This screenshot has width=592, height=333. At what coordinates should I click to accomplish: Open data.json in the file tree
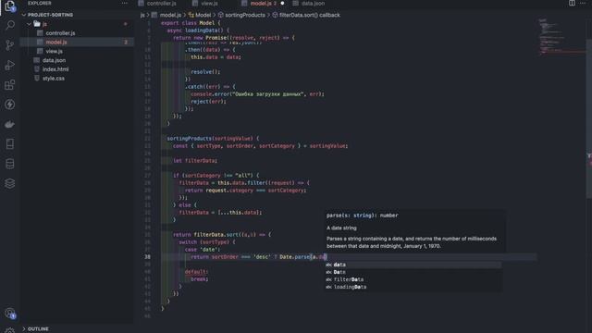(54, 60)
